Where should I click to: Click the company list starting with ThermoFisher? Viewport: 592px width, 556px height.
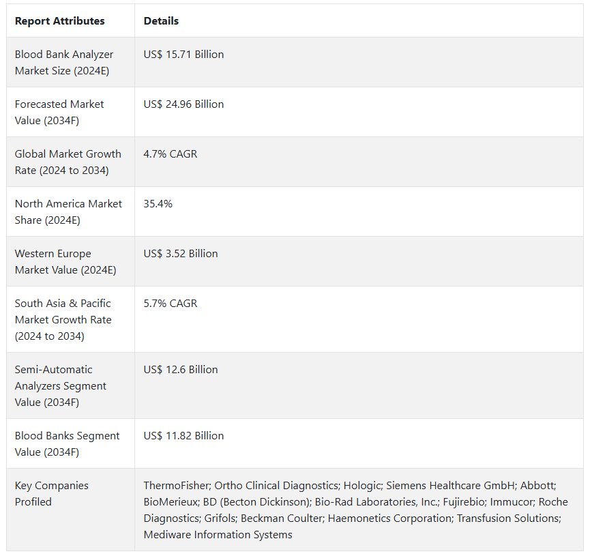[355, 510]
